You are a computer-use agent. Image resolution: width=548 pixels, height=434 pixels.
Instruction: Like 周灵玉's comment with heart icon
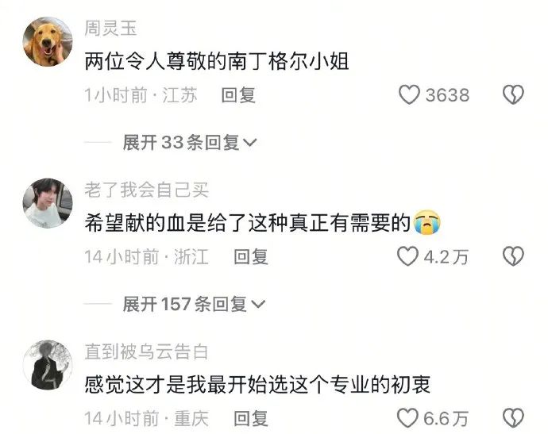pos(409,94)
